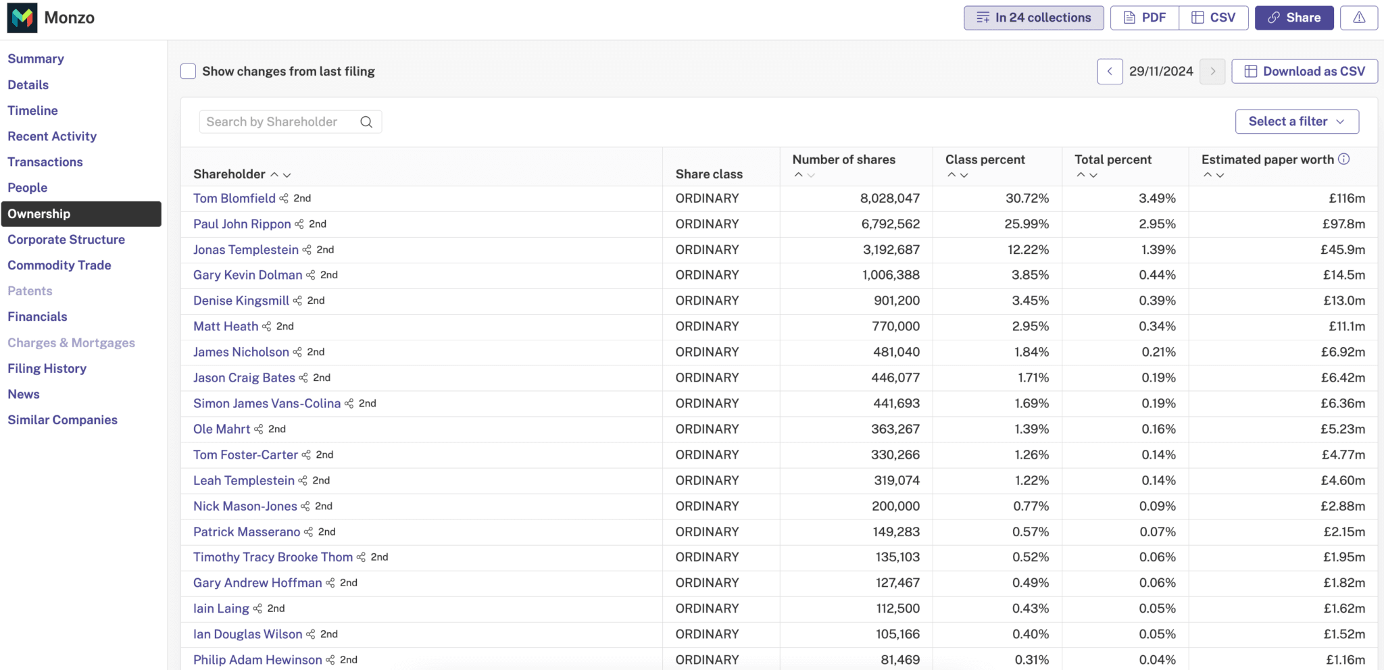Open info icon beside Estimated paper worth
The image size is (1384, 670).
[1344, 159]
